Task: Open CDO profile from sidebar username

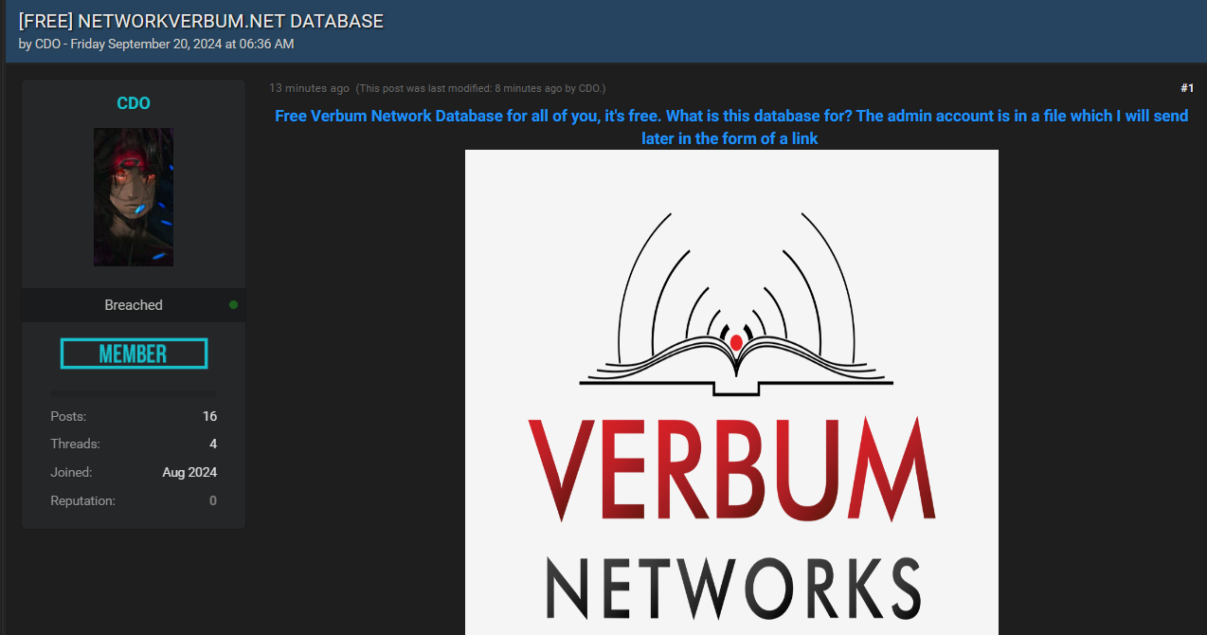Action: point(134,103)
